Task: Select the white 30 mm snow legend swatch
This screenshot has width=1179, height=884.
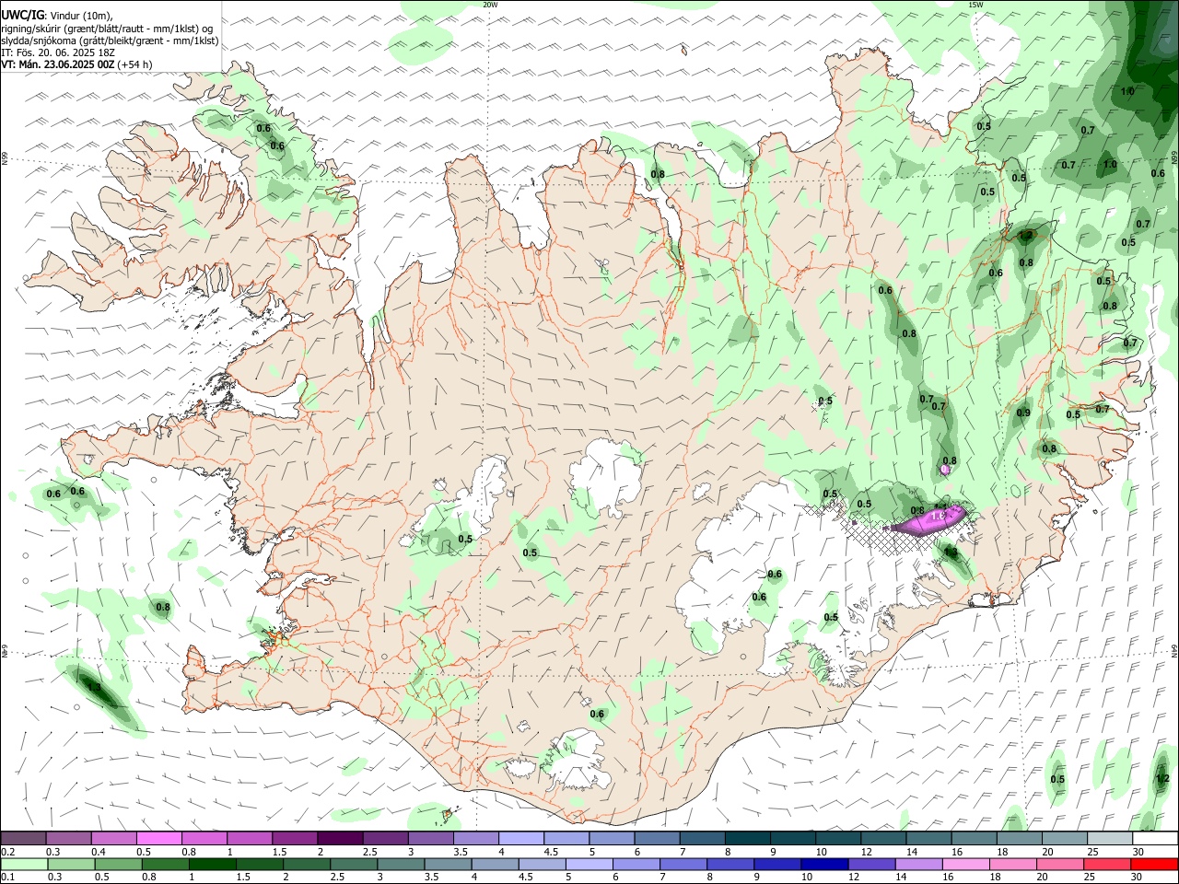Action: (x=1155, y=838)
